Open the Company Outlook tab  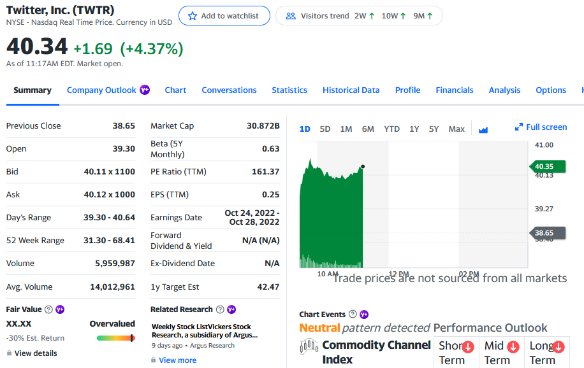[x=101, y=90]
